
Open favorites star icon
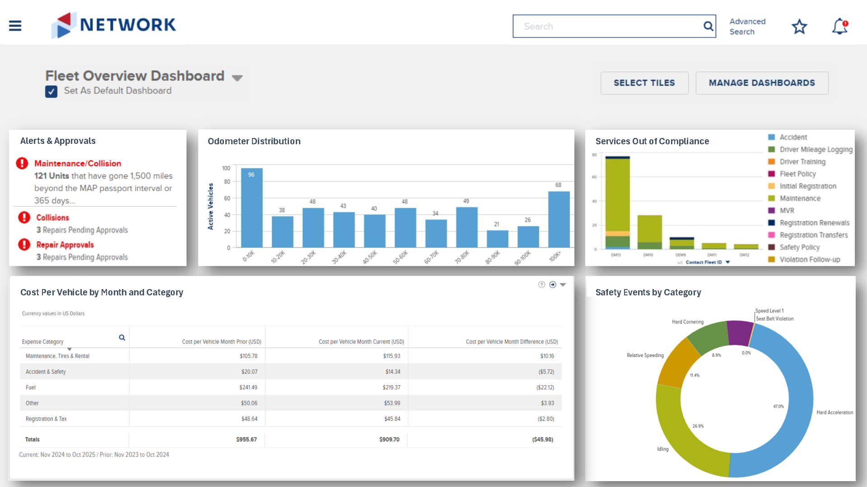[x=799, y=27]
